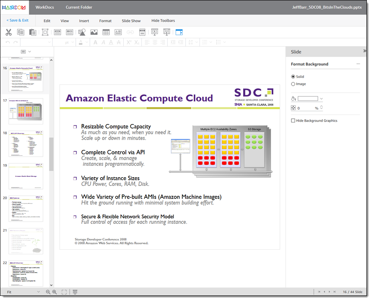Insert a table from the toolbar

click(x=106, y=32)
